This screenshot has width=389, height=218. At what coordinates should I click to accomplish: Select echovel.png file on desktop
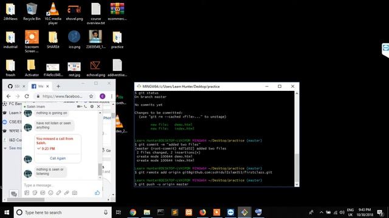point(96,68)
